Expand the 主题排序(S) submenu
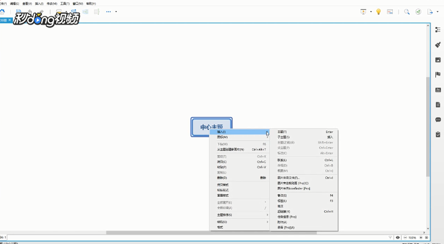Screen dimensions: 444x244 point(240,215)
